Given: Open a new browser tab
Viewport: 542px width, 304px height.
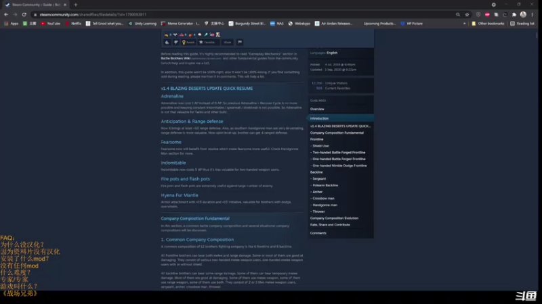Looking at the screenshot, I should (75, 5).
